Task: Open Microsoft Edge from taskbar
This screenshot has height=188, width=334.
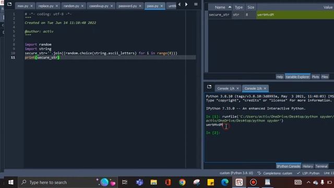Action: [225, 182]
